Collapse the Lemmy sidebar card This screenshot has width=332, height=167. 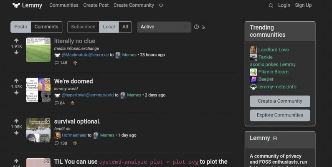click(275, 138)
